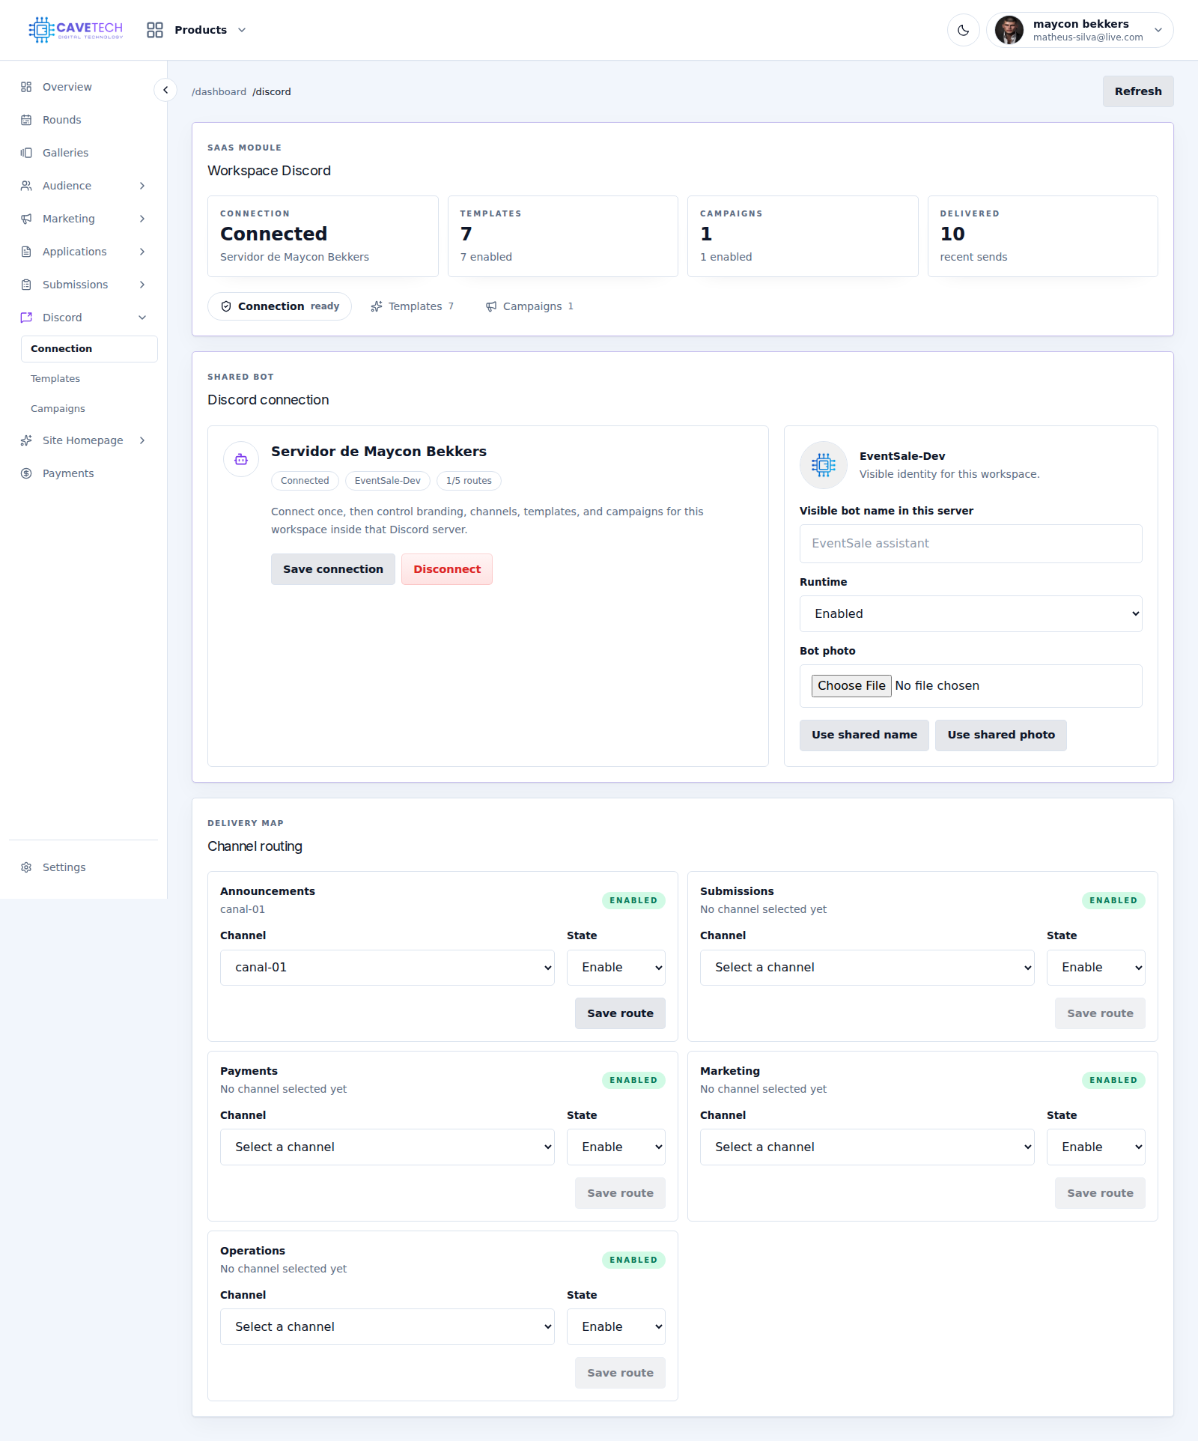Click the Disconnect button
Viewport: 1198px width, 1441px height.
coord(447,569)
